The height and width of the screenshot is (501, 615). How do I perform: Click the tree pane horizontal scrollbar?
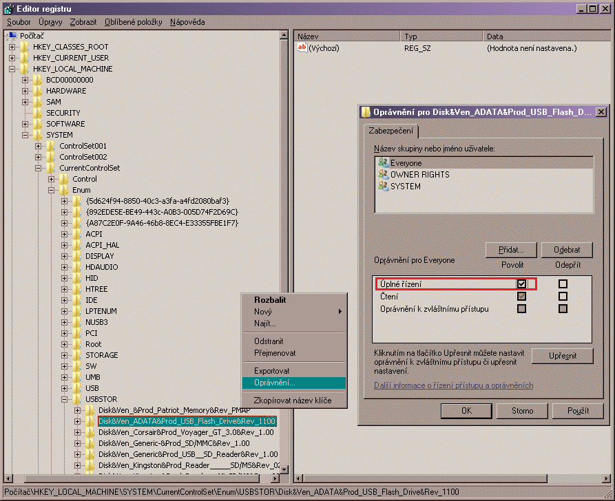(138, 478)
